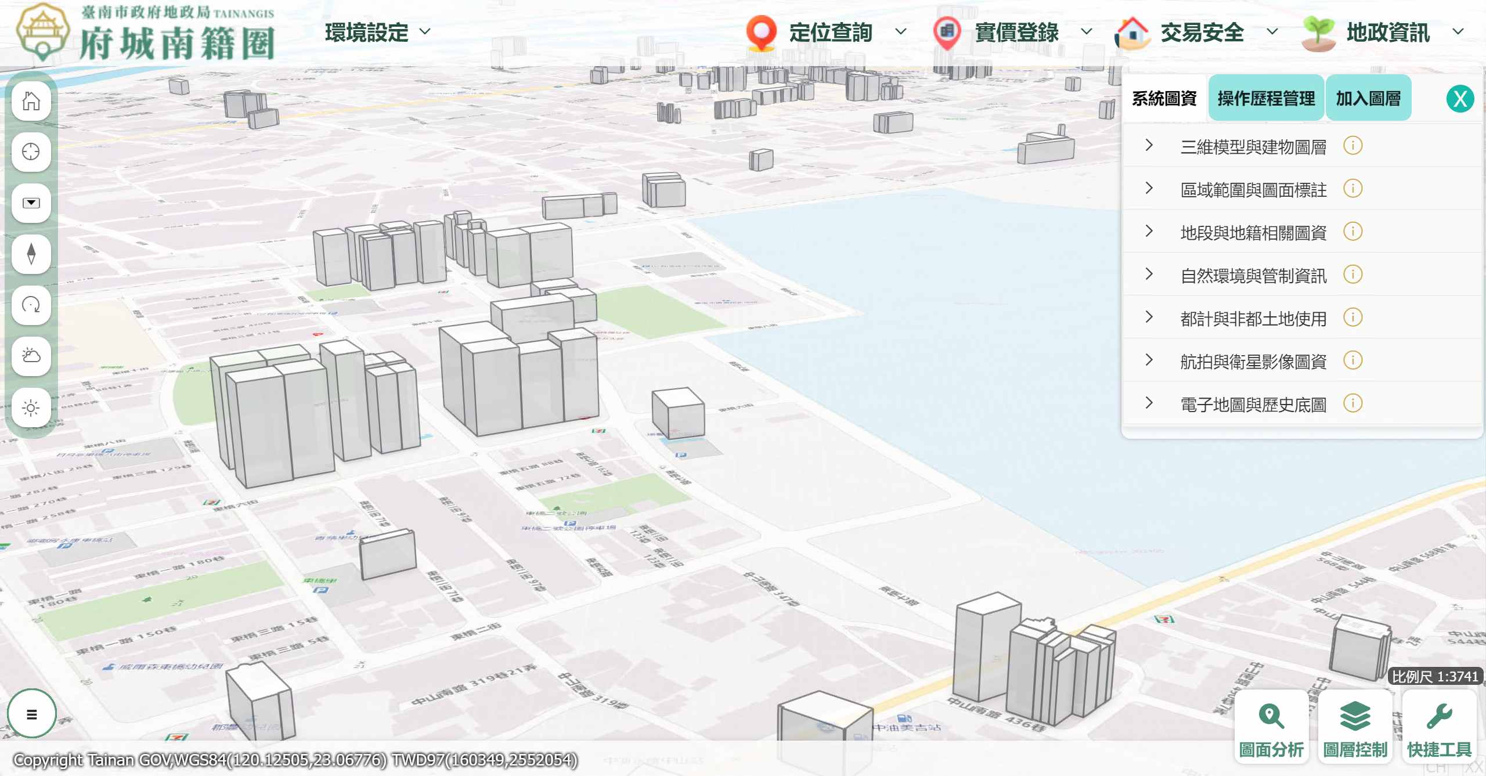Switch to 加入圖層 tab
The width and height of the screenshot is (1486, 776).
tap(1368, 99)
